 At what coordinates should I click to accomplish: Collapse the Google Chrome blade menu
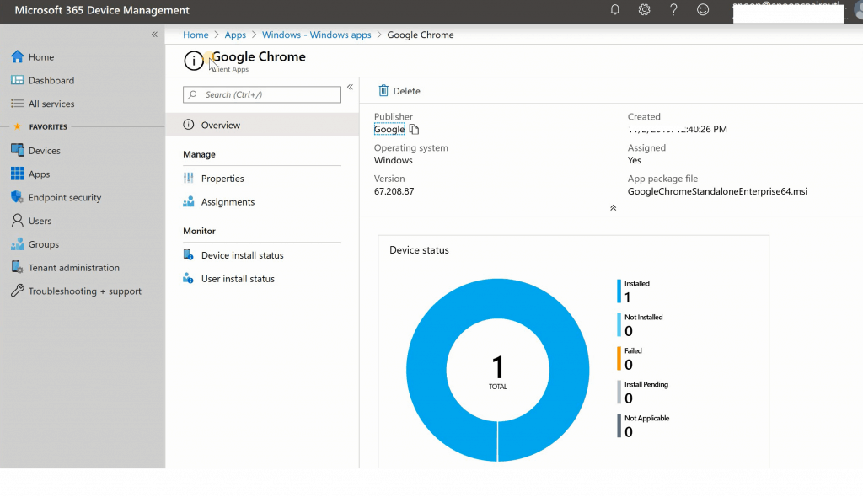click(x=350, y=87)
